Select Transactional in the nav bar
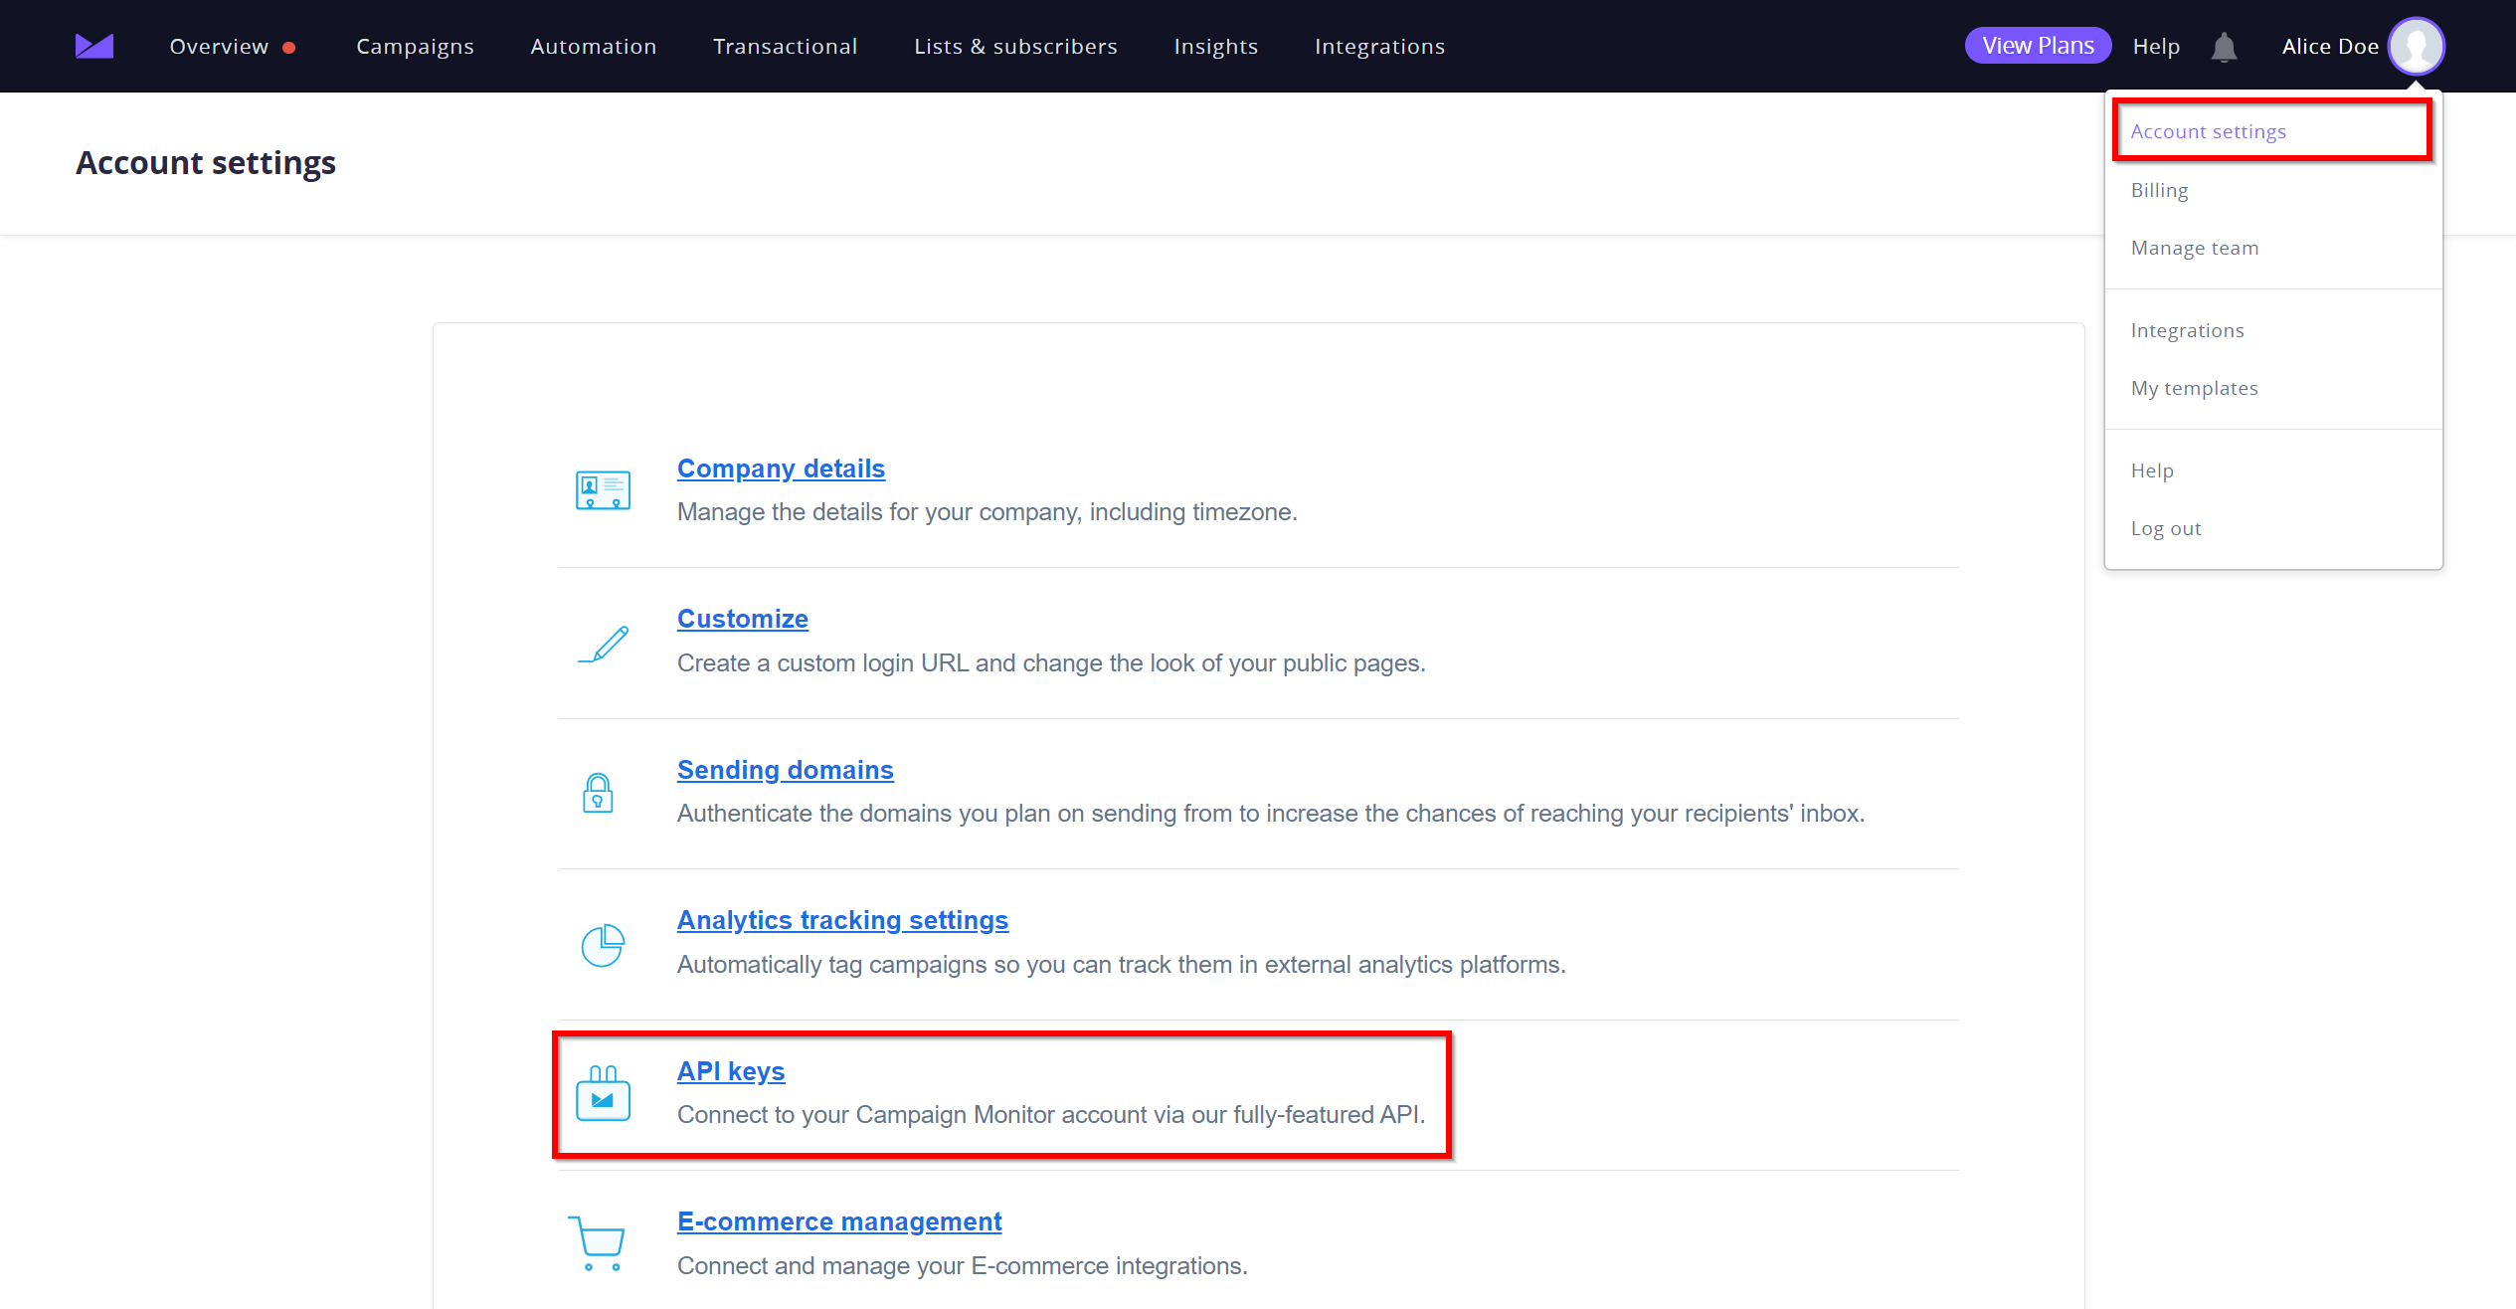Screen dimensions: 2516x1309 [x=785, y=47]
